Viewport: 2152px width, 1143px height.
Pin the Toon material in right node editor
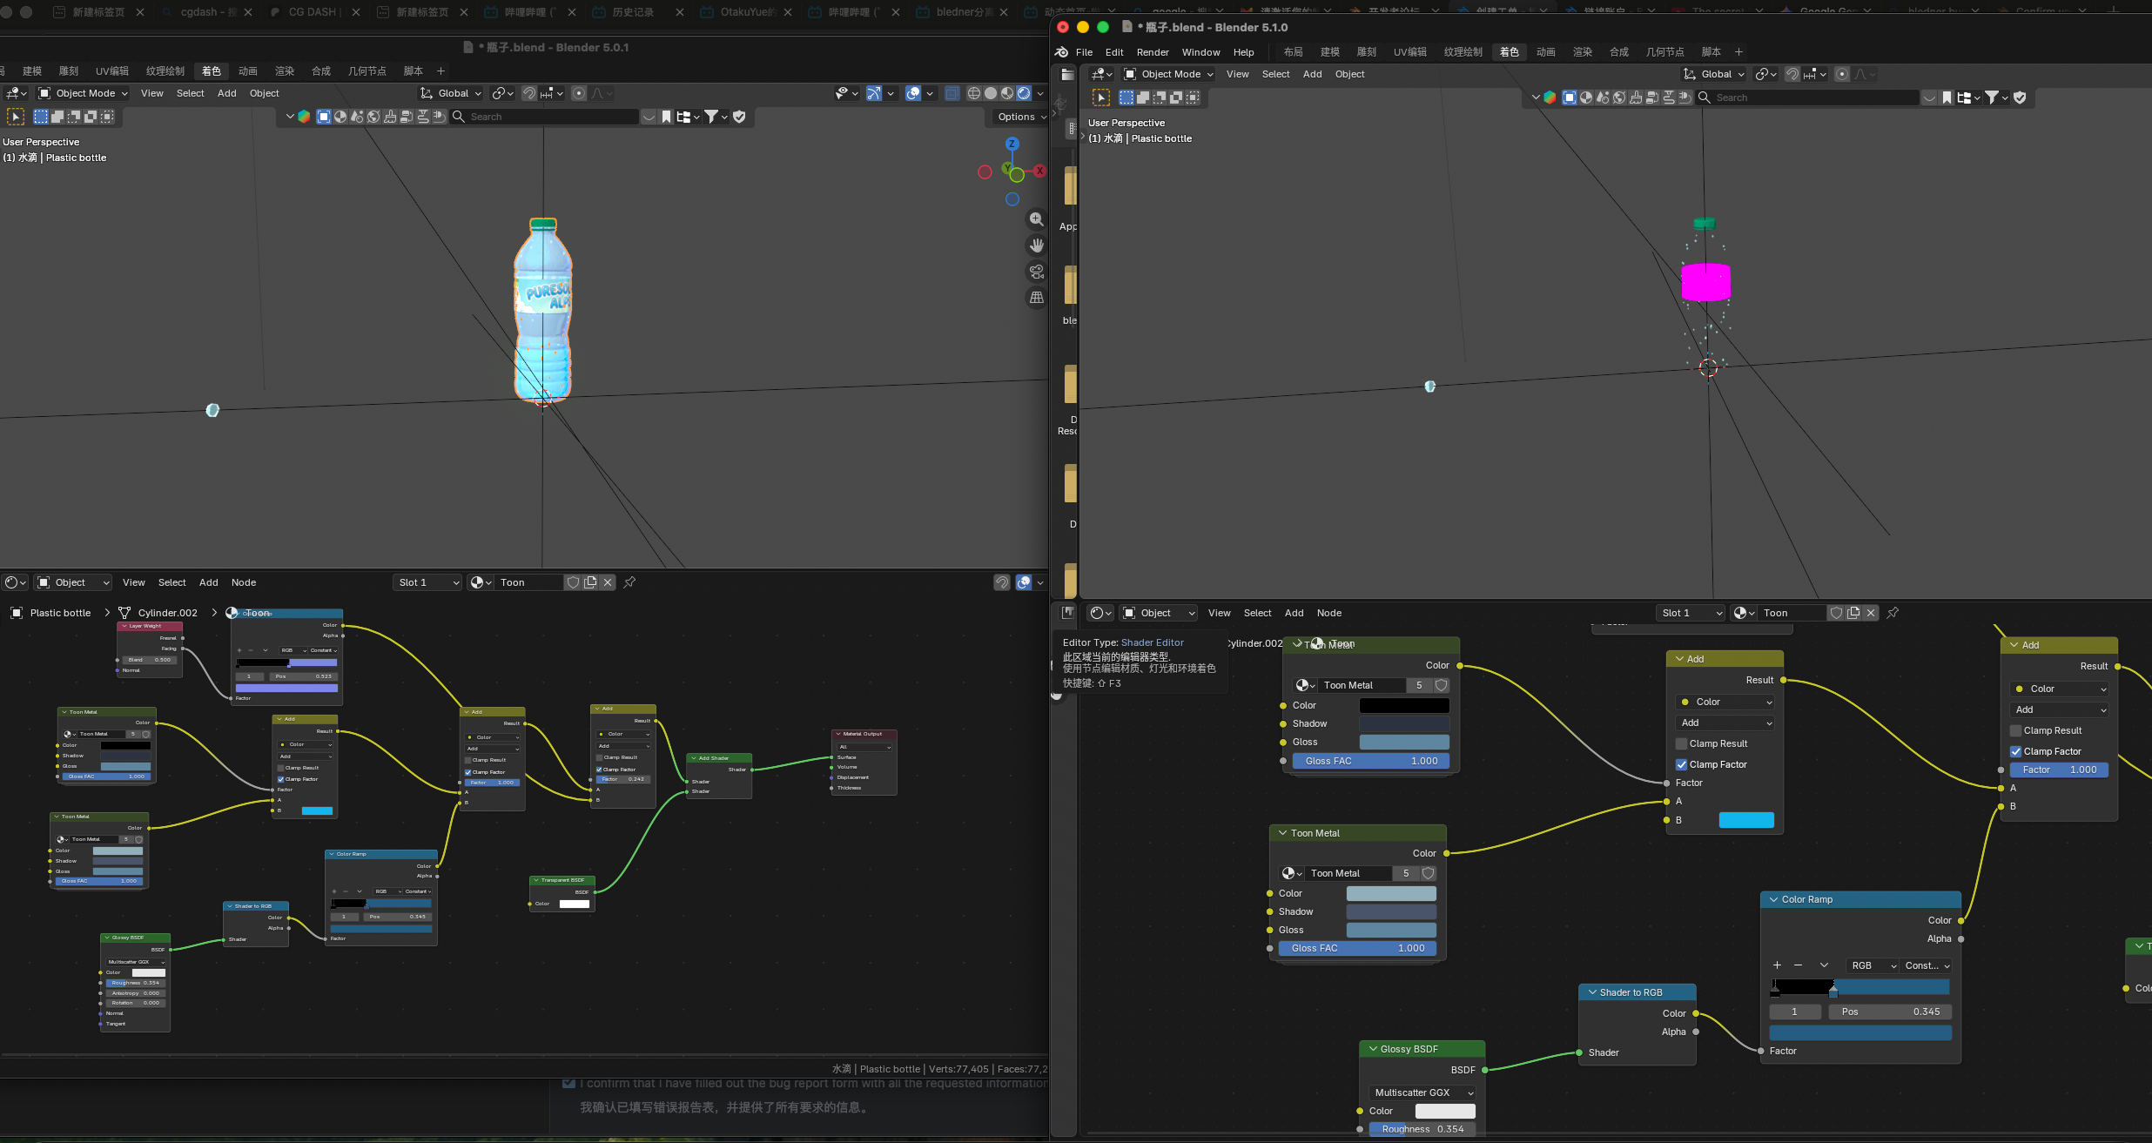coord(1893,613)
